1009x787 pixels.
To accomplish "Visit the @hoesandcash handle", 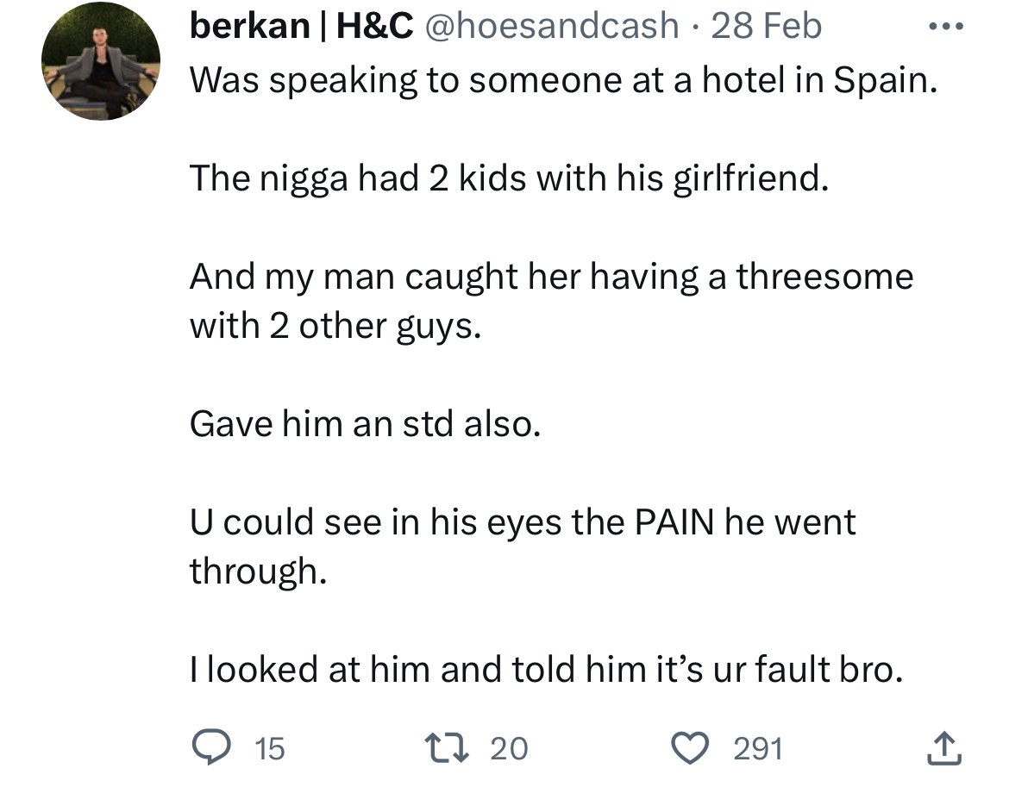I will (x=552, y=27).
